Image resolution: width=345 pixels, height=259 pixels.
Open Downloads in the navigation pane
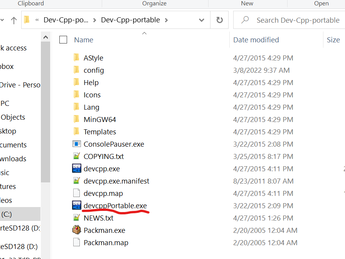[13, 159]
